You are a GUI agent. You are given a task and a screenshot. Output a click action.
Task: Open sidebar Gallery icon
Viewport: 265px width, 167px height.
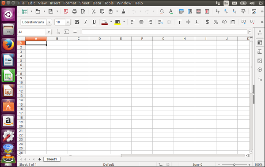coord(260,60)
